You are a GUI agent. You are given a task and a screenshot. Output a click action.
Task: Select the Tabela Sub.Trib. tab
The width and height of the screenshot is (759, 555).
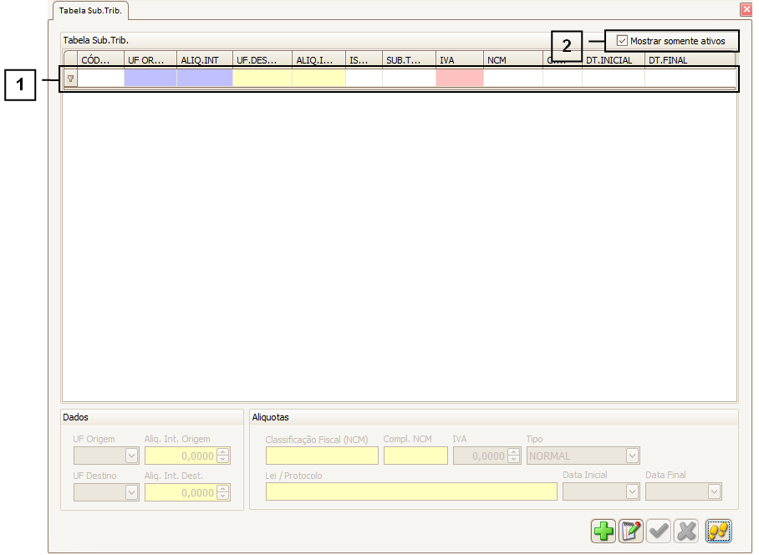[x=90, y=11]
